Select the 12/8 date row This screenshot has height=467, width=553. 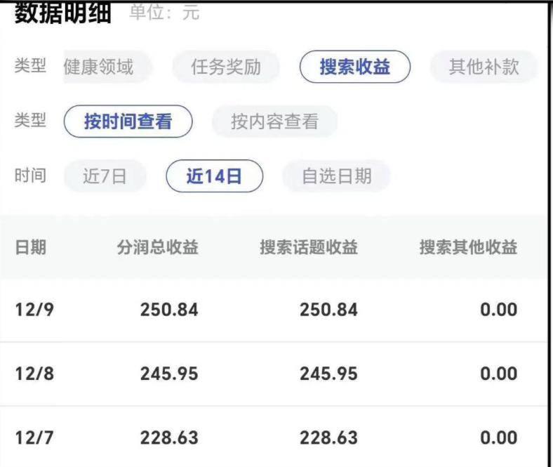[x=34, y=374]
